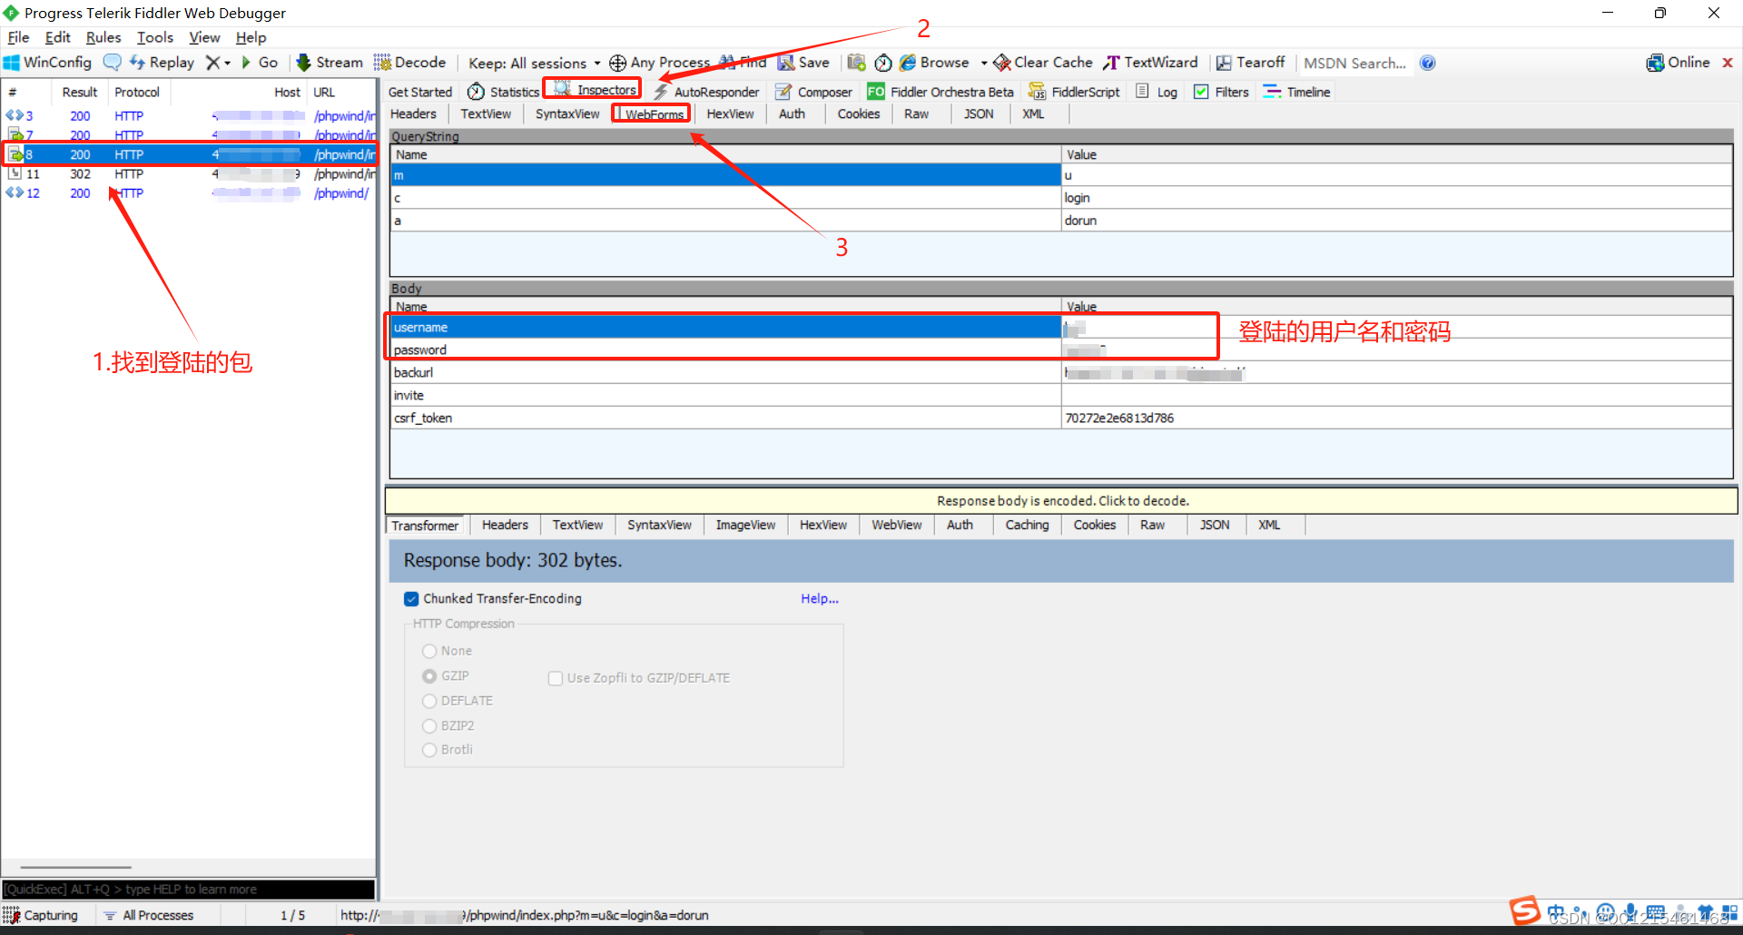
Task: Select the Brotli compression radio button
Action: (429, 750)
